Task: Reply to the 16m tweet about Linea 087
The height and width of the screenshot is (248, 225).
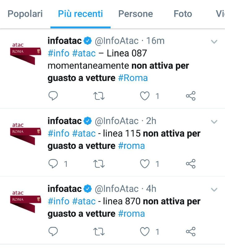Action: pos(53,96)
